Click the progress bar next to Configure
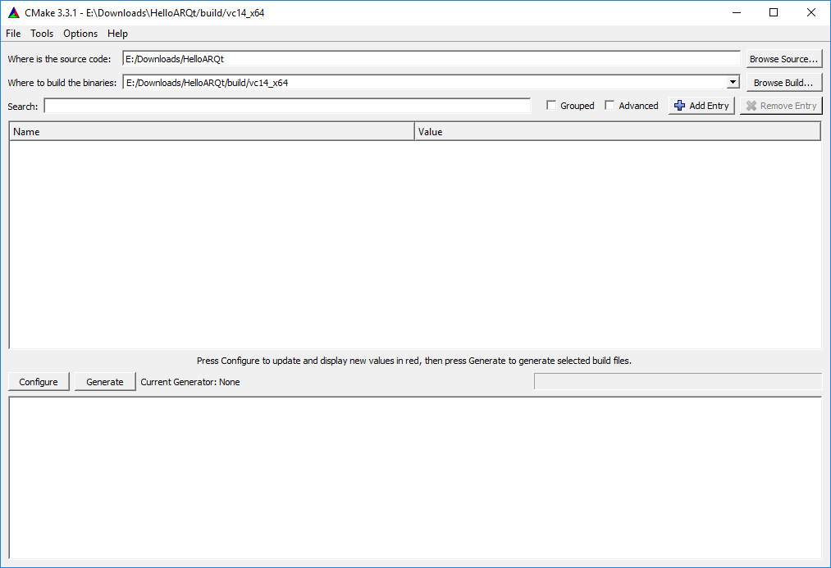This screenshot has height=568, width=831. pos(677,380)
